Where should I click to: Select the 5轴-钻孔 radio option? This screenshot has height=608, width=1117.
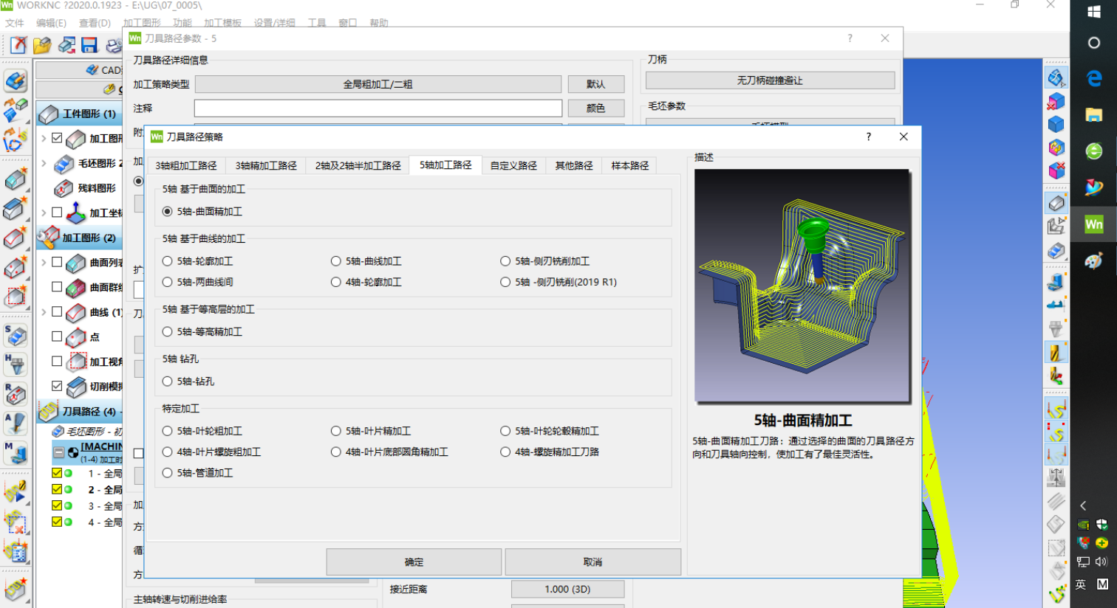coord(168,381)
